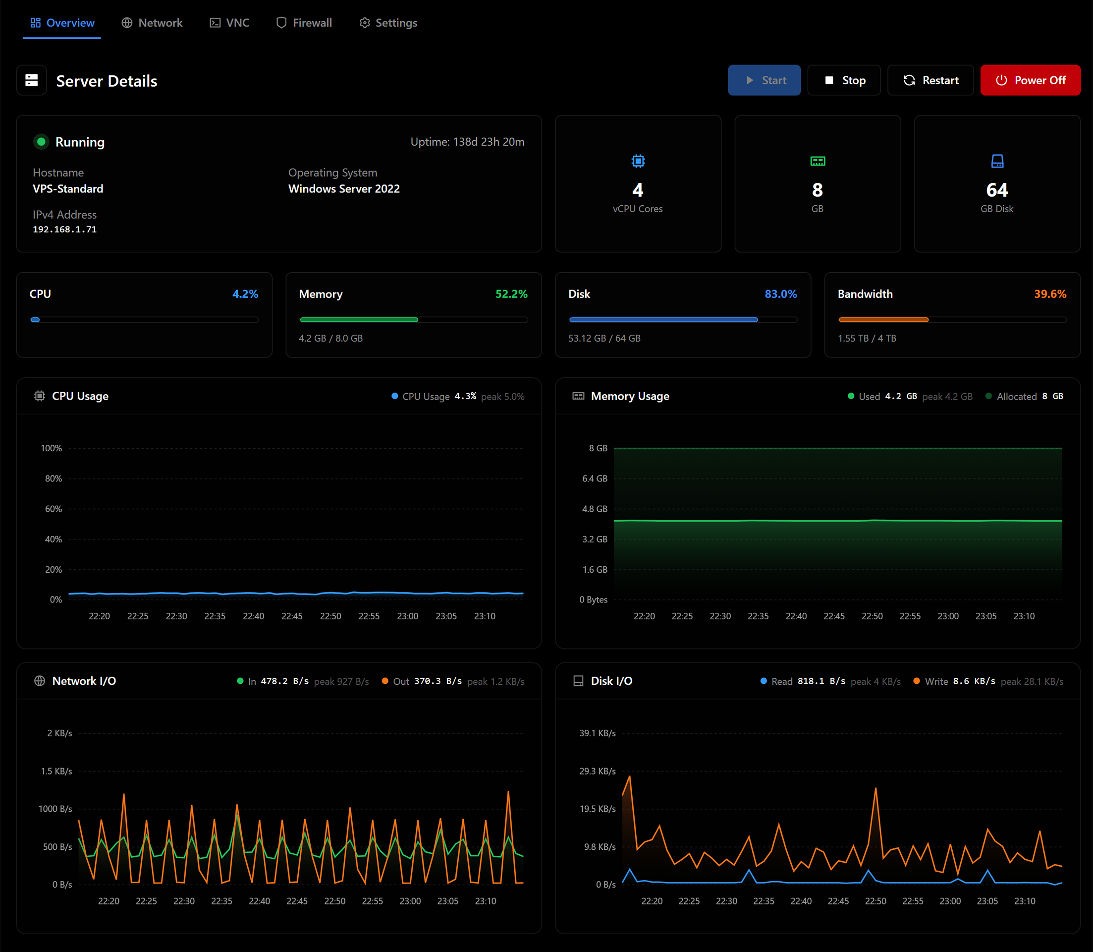Toggle the Write series in Disk I/O legend
The width and height of the screenshot is (1093, 952).
(x=930, y=681)
